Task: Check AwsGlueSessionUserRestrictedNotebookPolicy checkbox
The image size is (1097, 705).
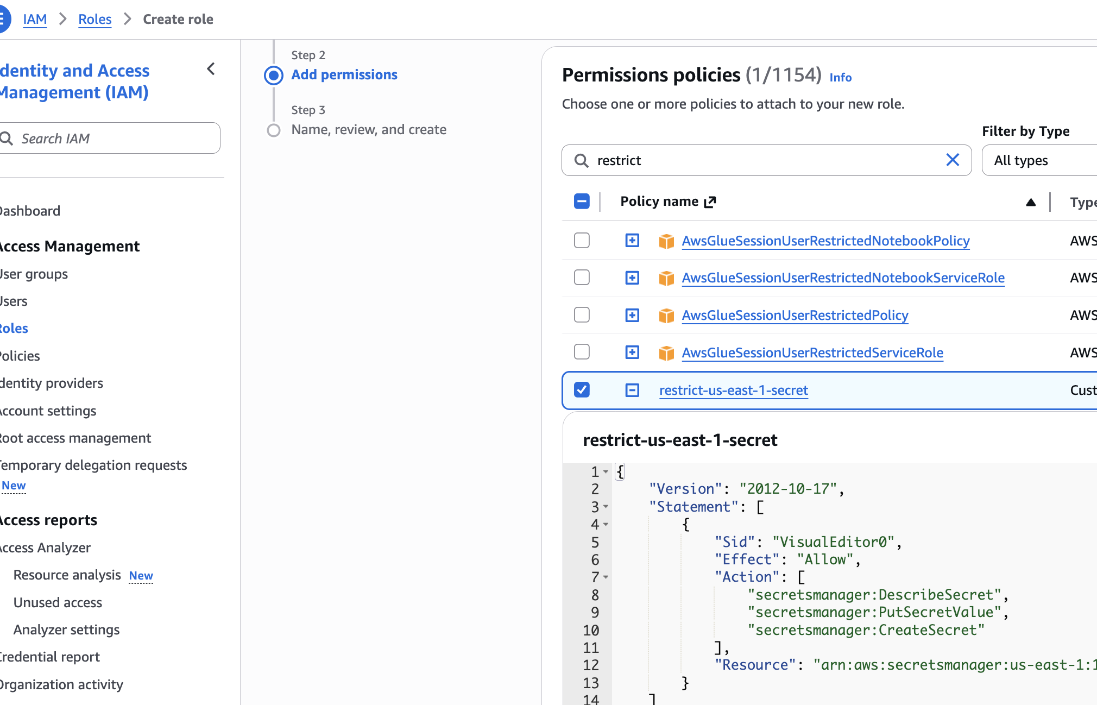Action: 582,240
